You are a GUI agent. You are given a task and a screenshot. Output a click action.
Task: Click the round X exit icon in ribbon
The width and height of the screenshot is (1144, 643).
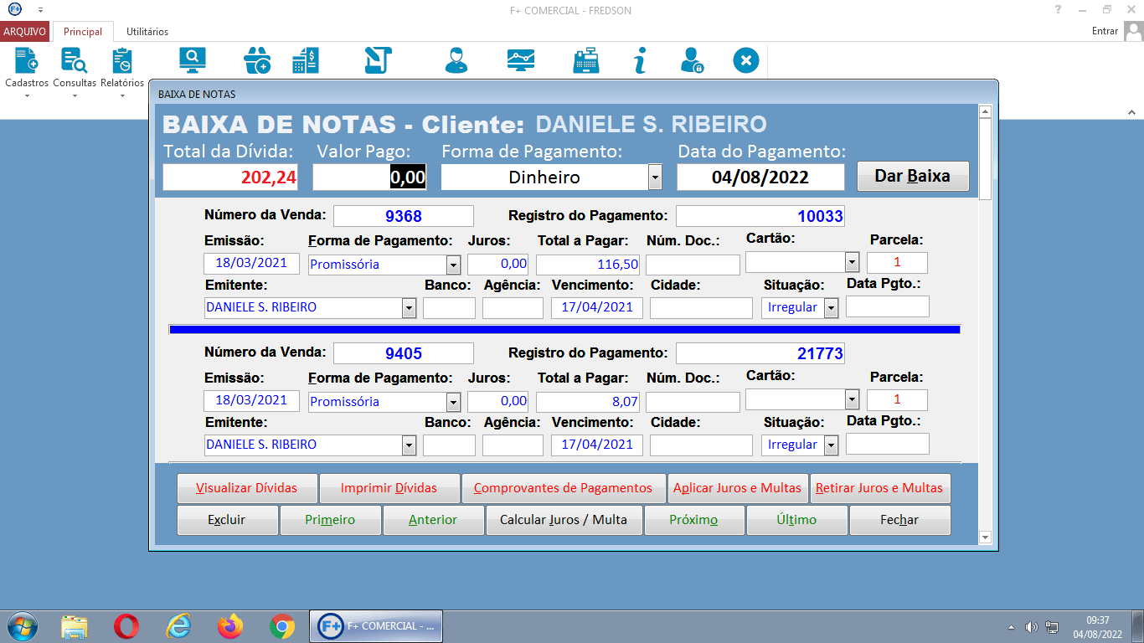[x=746, y=60]
